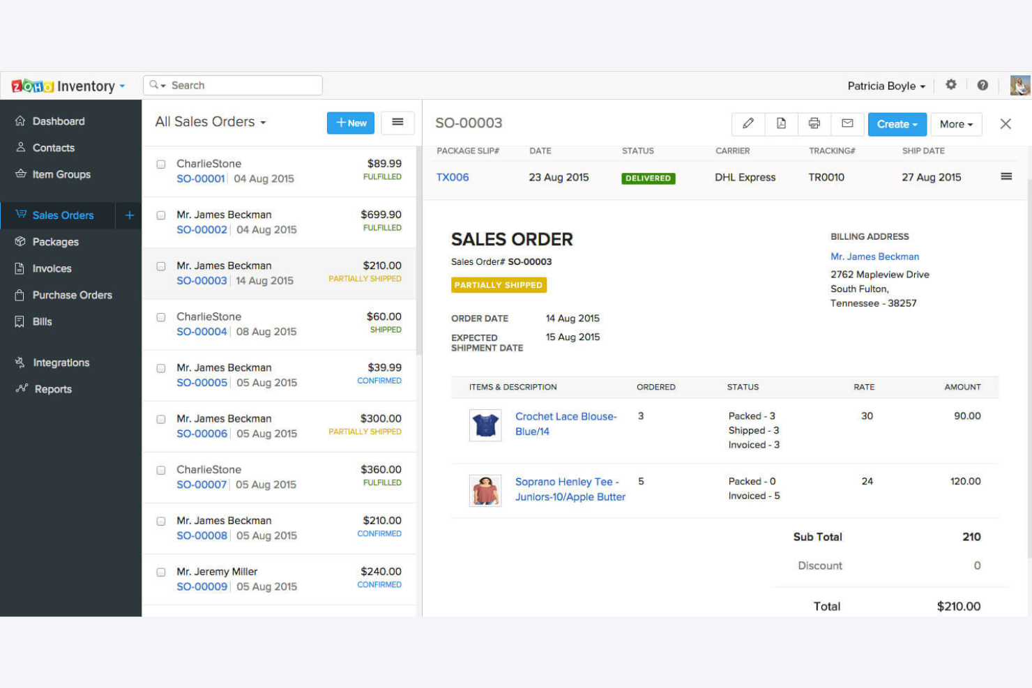Click the DELIVERED status badge
The width and height of the screenshot is (1032, 688).
pyautogui.click(x=648, y=178)
